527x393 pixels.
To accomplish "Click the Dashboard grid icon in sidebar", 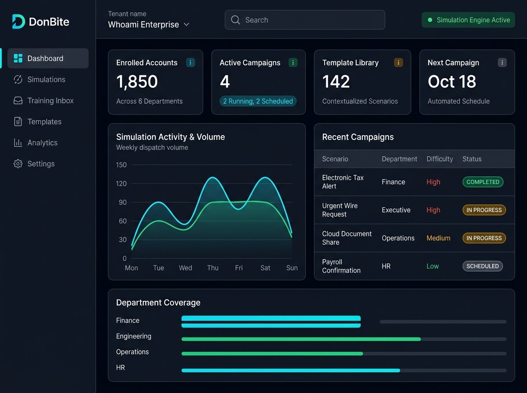I will pyautogui.click(x=18, y=58).
